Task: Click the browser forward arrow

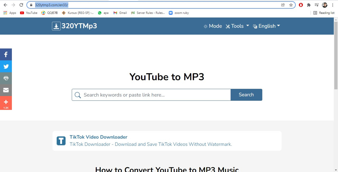Action: pos(13,5)
